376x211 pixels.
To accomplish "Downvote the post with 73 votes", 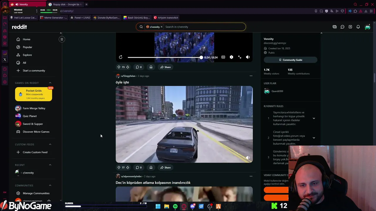I will [127, 67].
